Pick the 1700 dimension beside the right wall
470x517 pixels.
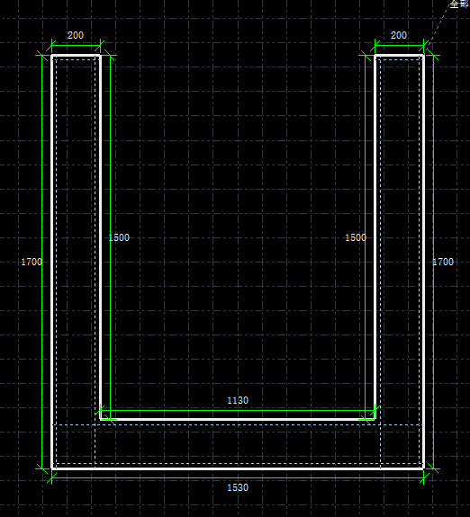(x=443, y=262)
